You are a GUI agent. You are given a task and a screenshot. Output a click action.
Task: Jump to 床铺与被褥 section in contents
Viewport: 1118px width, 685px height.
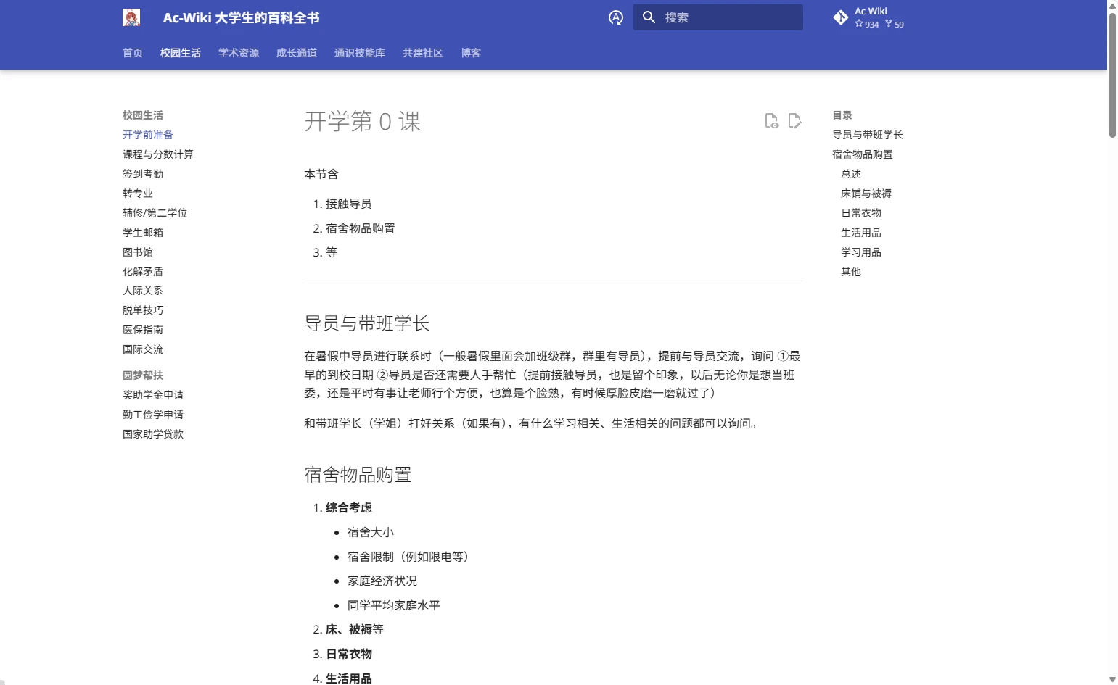[x=866, y=194]
